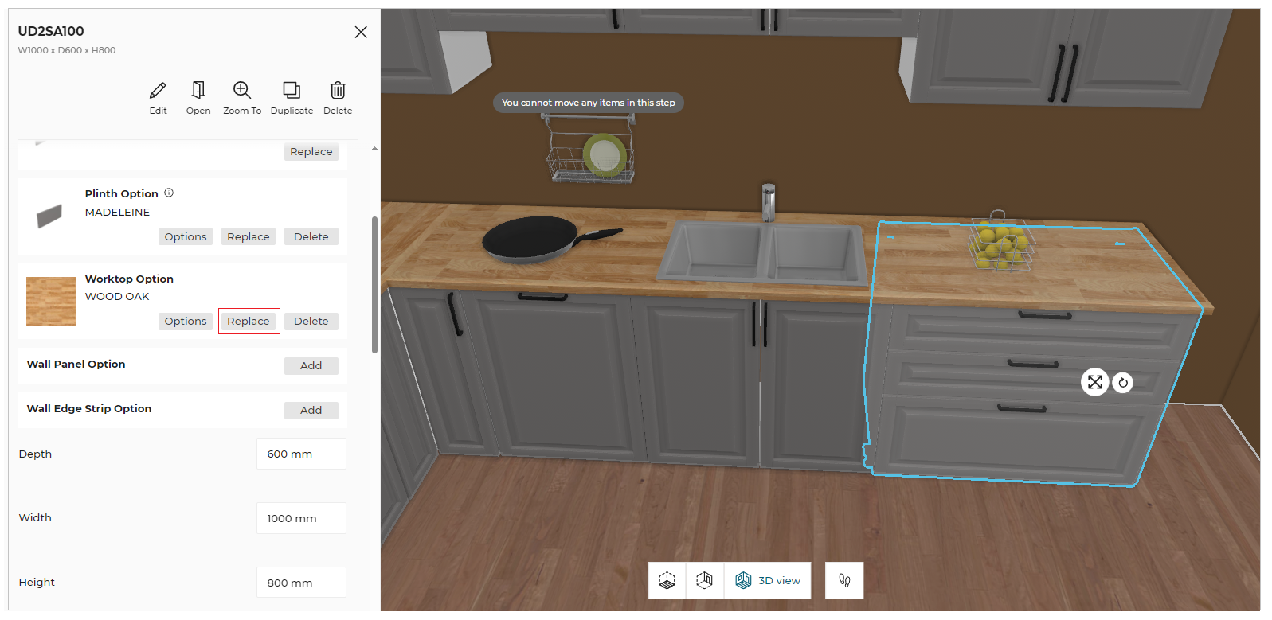Activate the footsteps walk mode icon
Viewport: 1272px width, 620px height.
844,580
